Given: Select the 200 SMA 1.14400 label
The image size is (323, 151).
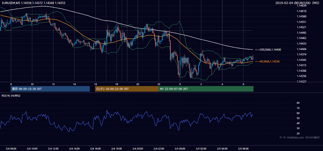Looking at the screenshot, I should point(268,50).
